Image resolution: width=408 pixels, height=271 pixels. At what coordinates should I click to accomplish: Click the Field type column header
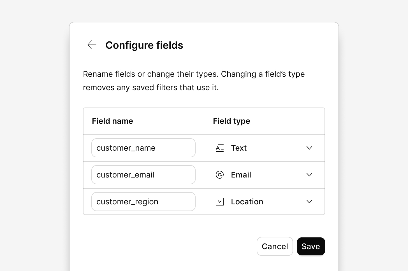[231, 121]
